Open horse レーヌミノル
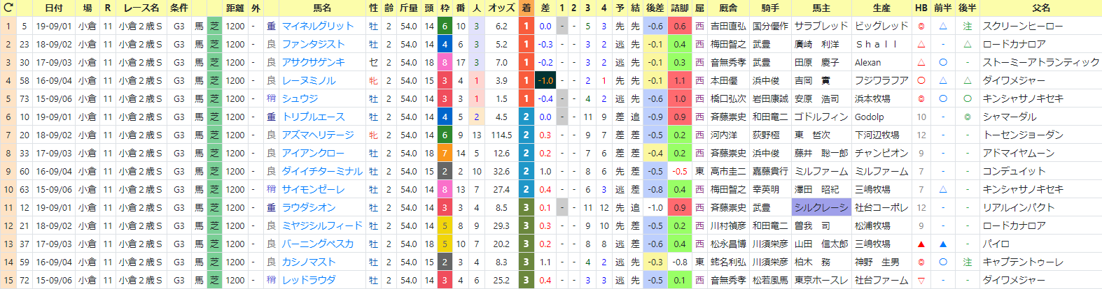The height and width of the screenshot is (289, 1102). click(x=309, y=80)
